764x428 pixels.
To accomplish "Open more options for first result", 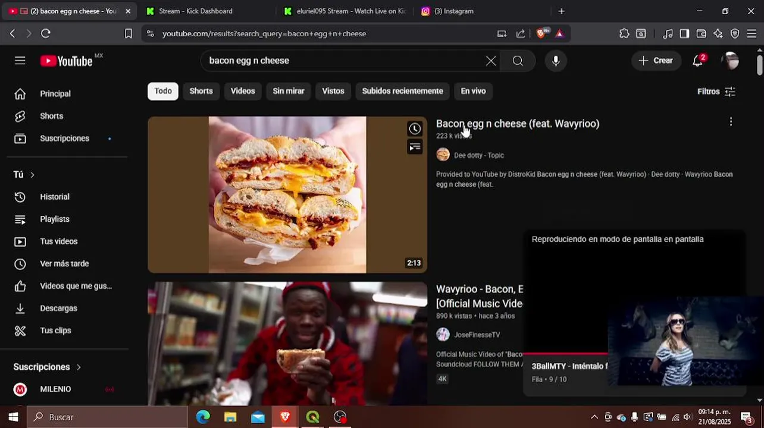I will pos(731,122).
